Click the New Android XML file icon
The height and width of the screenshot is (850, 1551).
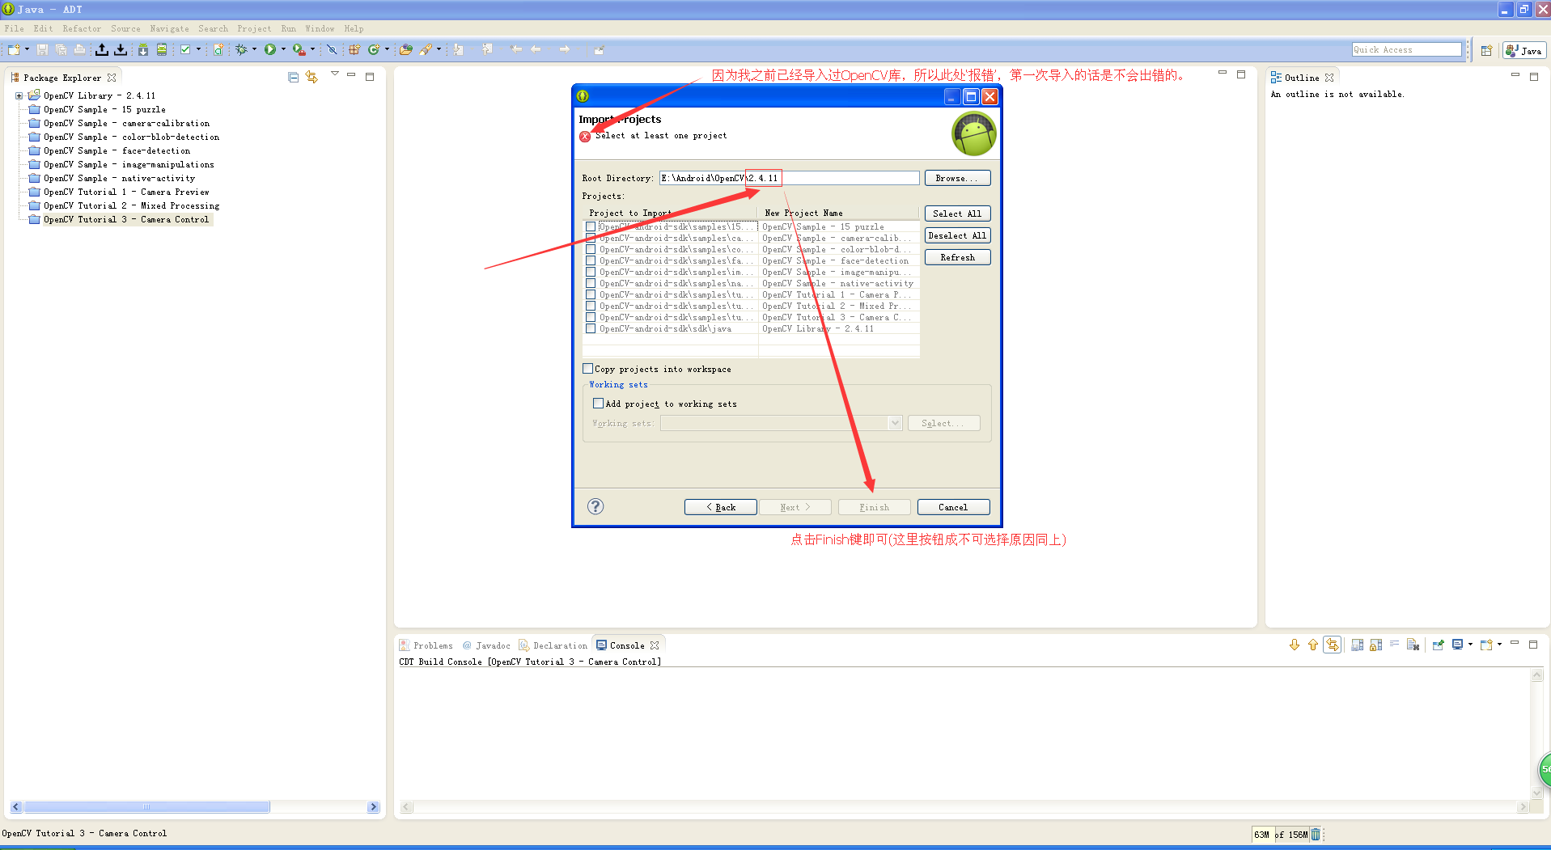[x=218, y=49]
